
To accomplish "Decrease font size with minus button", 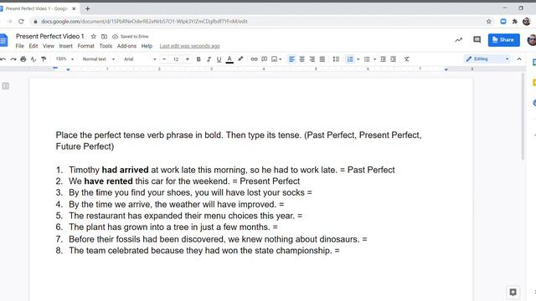I will point(164,59).
